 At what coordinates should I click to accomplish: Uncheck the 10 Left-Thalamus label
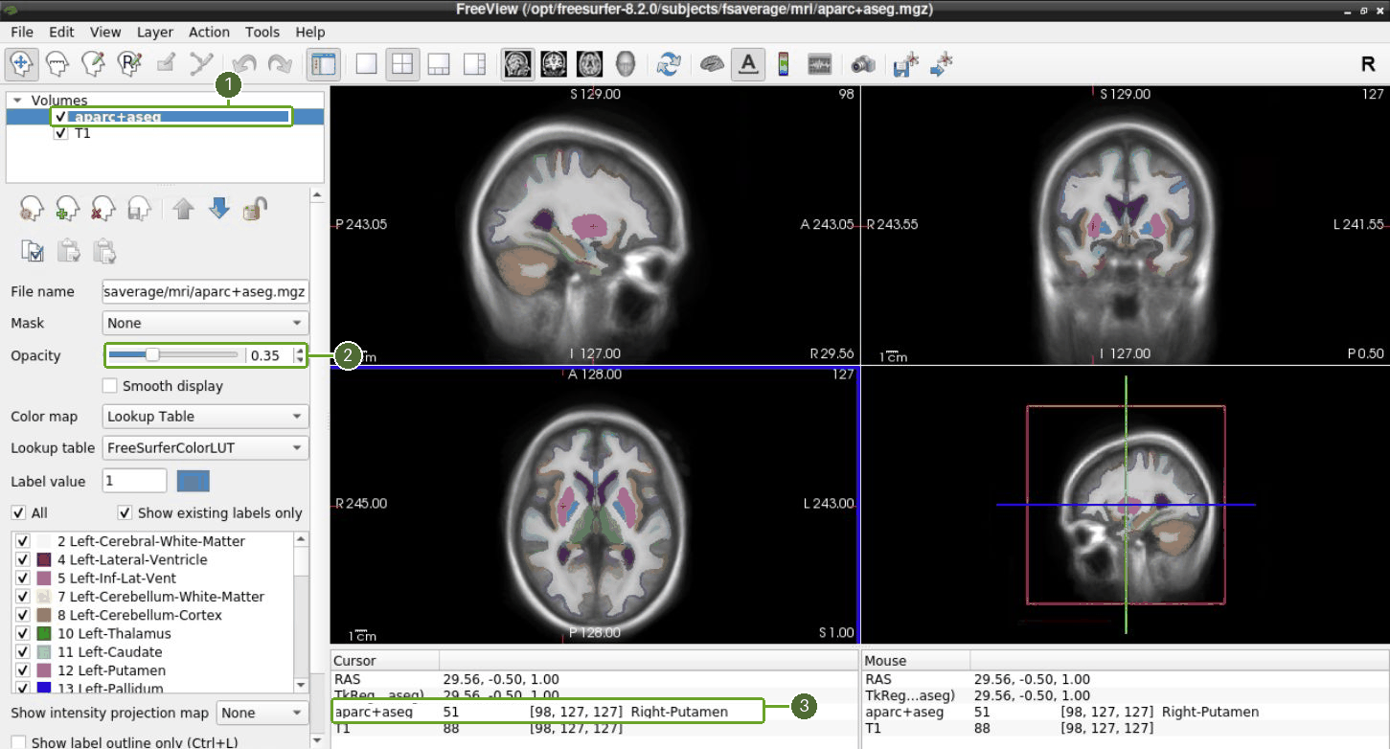(x=23, y=634)
